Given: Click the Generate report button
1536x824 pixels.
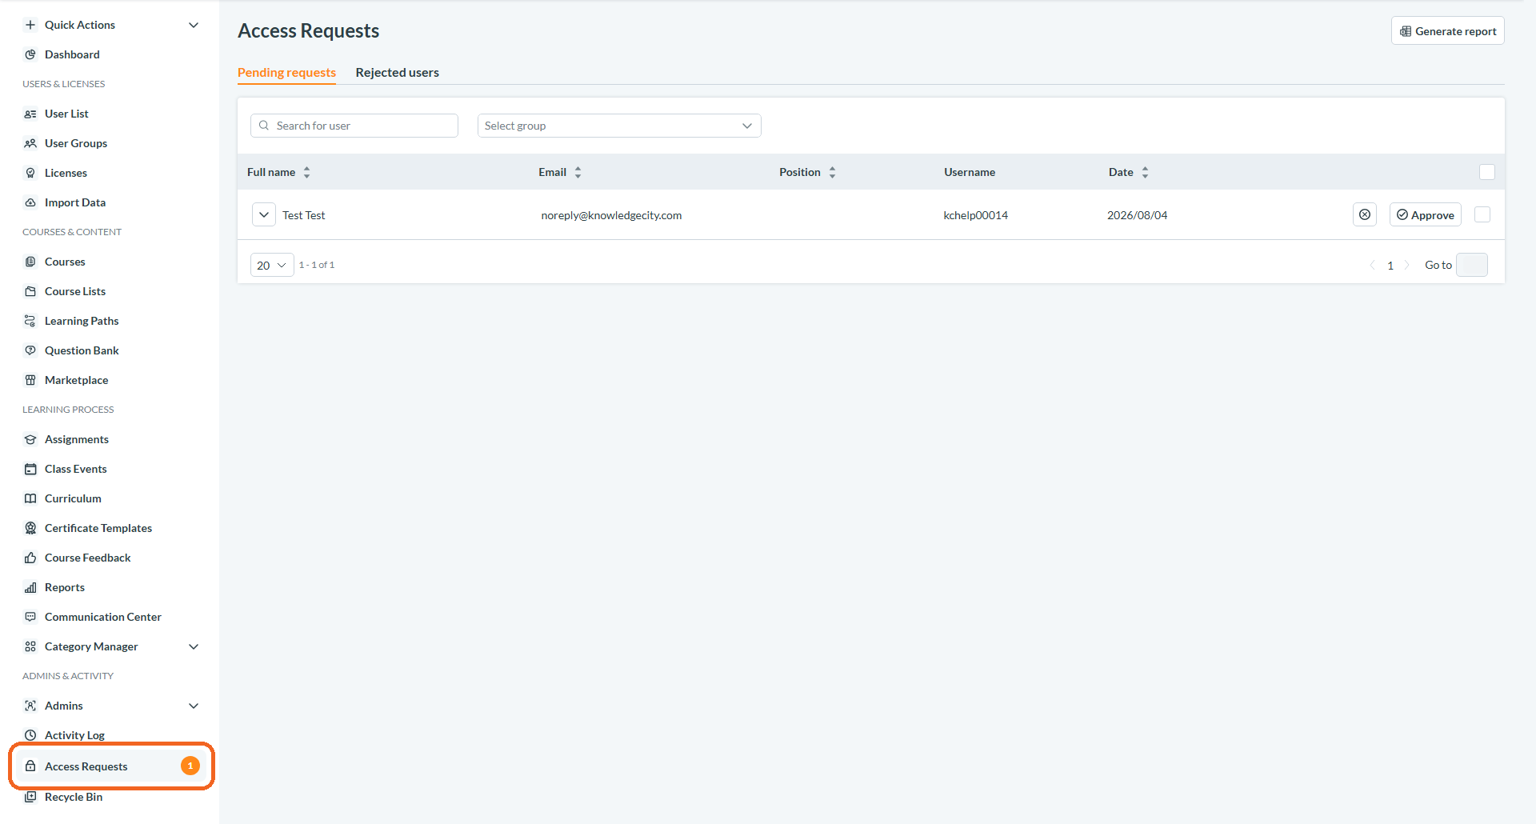Looking at the screenshot, I should [1448, 31].
